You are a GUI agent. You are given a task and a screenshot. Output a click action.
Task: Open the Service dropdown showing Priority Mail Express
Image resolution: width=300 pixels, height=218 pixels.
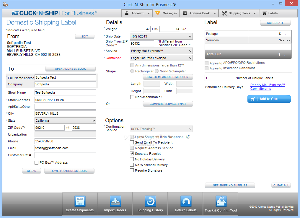click(161, 51)
